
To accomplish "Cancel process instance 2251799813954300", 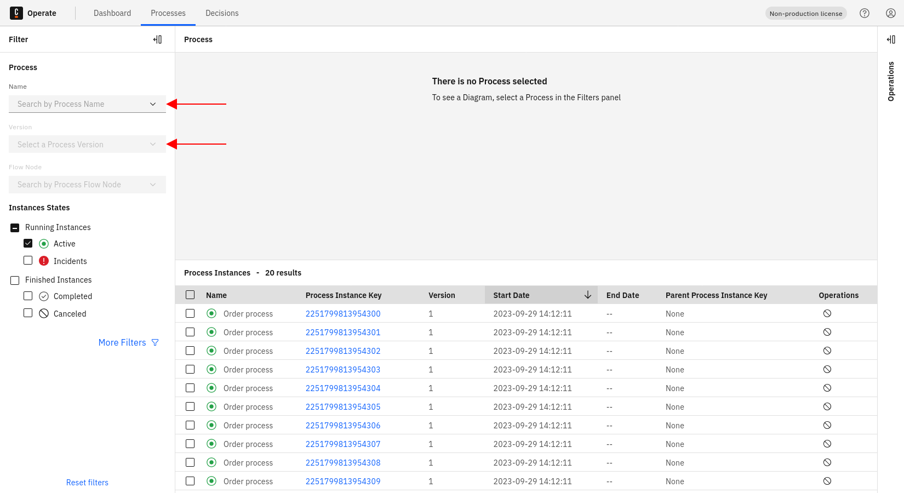I will click(827, 313).
